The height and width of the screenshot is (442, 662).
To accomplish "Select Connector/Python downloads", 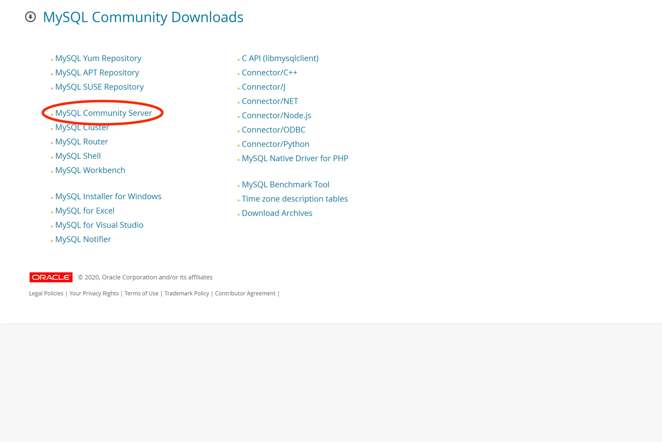I will click(x=276, y=144).
